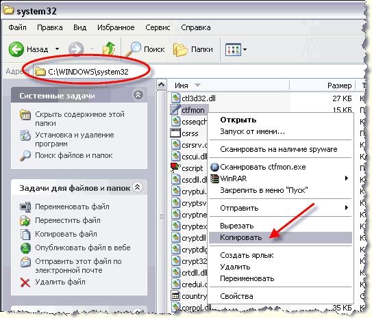Click the file name crypt32 in the list

(195, 261)
